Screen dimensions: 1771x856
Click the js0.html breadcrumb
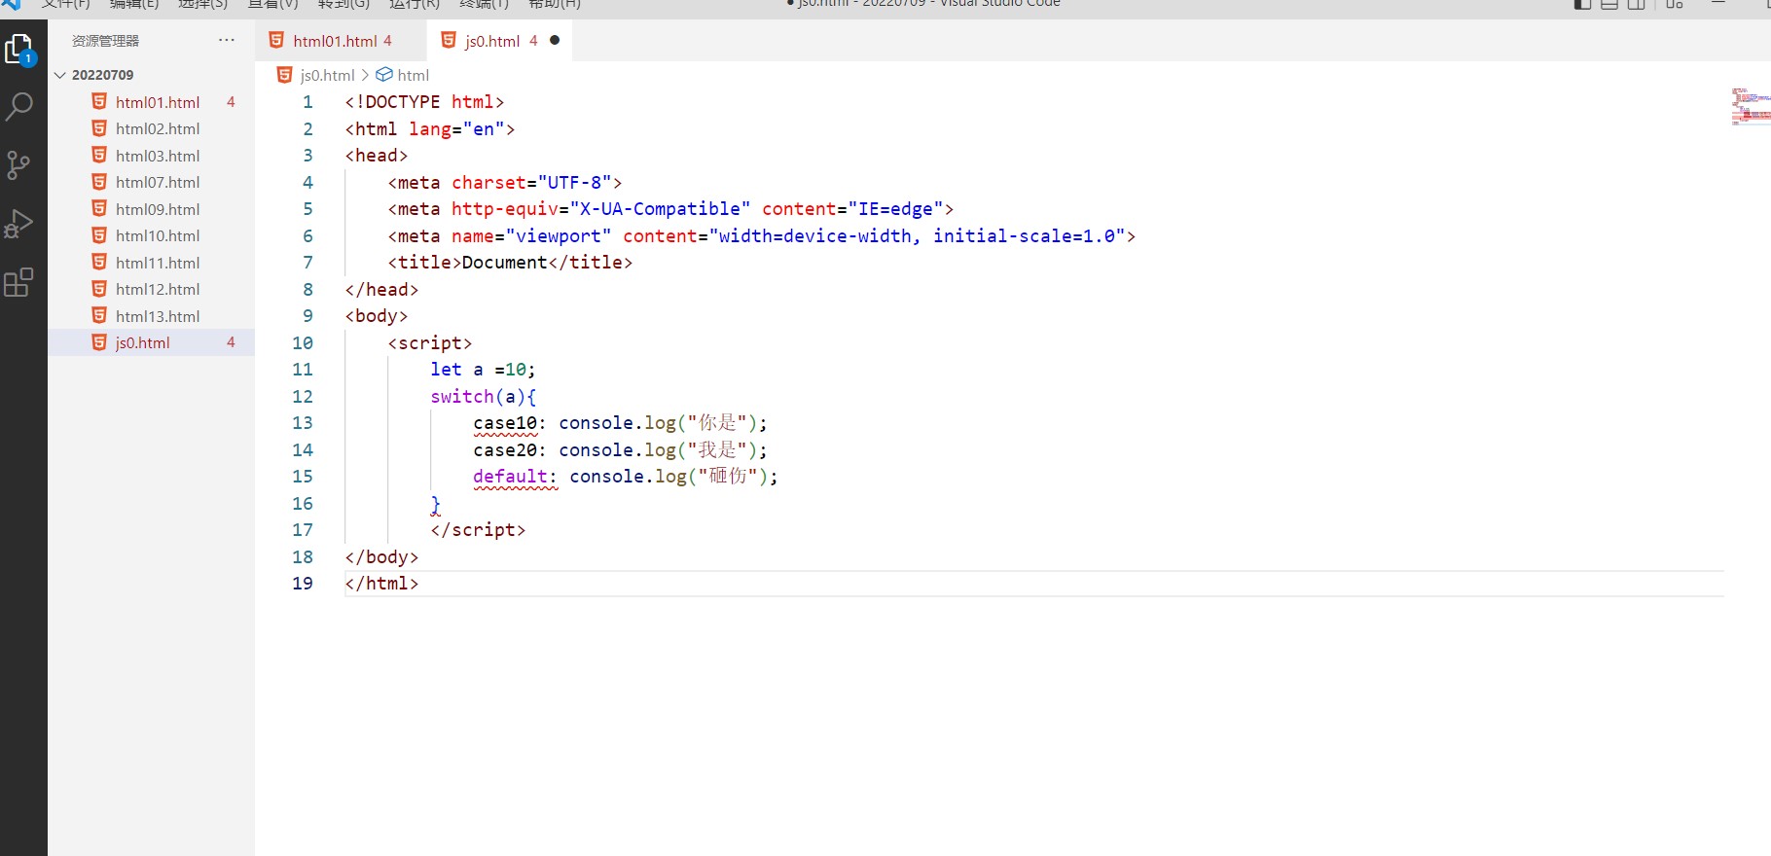pyautogui.click(x=327, y=75)
